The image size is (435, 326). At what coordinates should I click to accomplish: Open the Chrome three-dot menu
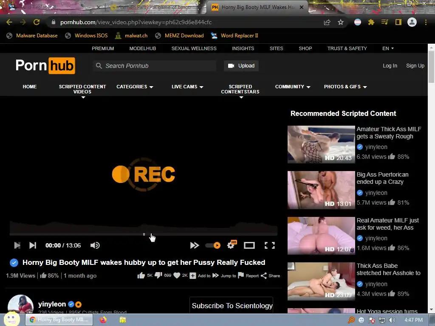point(426,22)
